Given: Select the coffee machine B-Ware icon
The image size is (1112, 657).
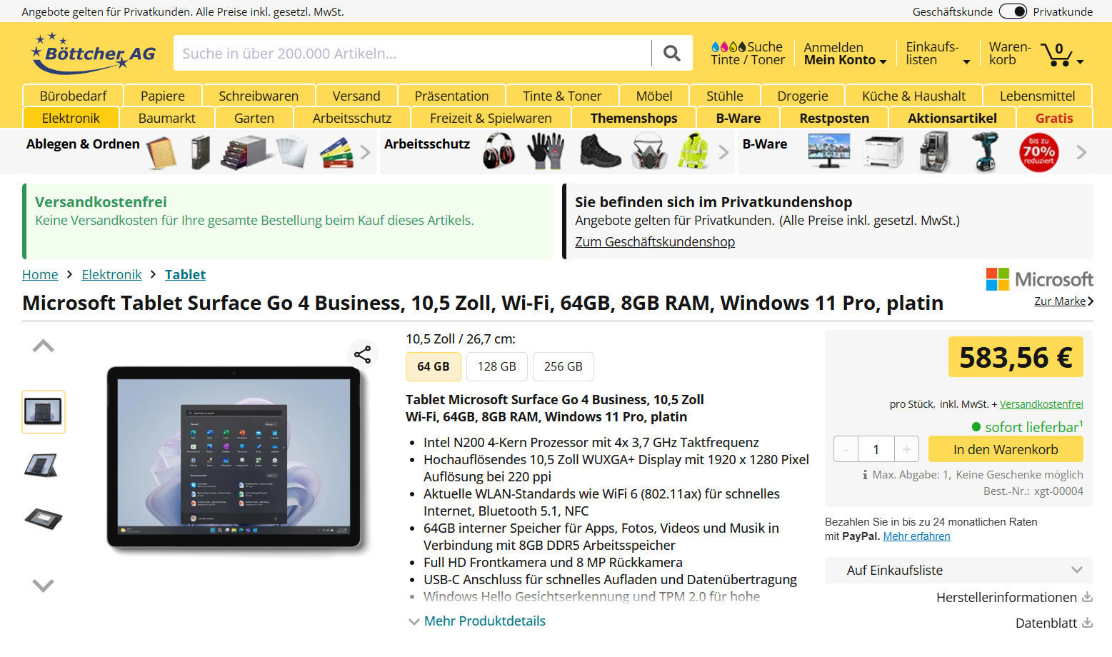Looking at the screenshot, I should coord(933,151).
